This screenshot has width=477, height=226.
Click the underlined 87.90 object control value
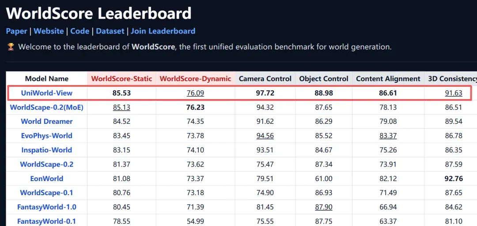pos(324,207)
